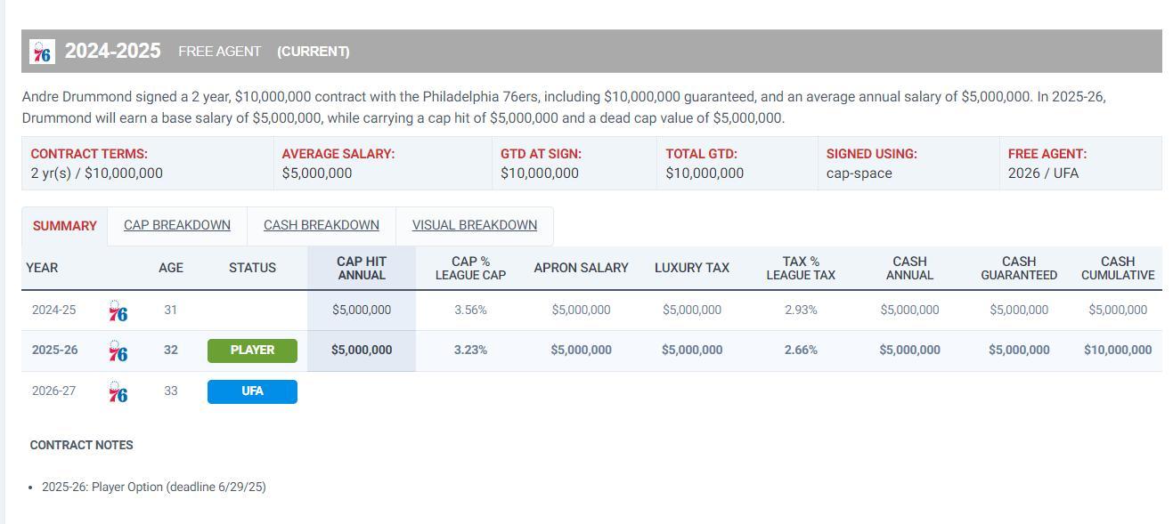
Task: Click the Cash Cumulative column header
Action: (1118, 268)
